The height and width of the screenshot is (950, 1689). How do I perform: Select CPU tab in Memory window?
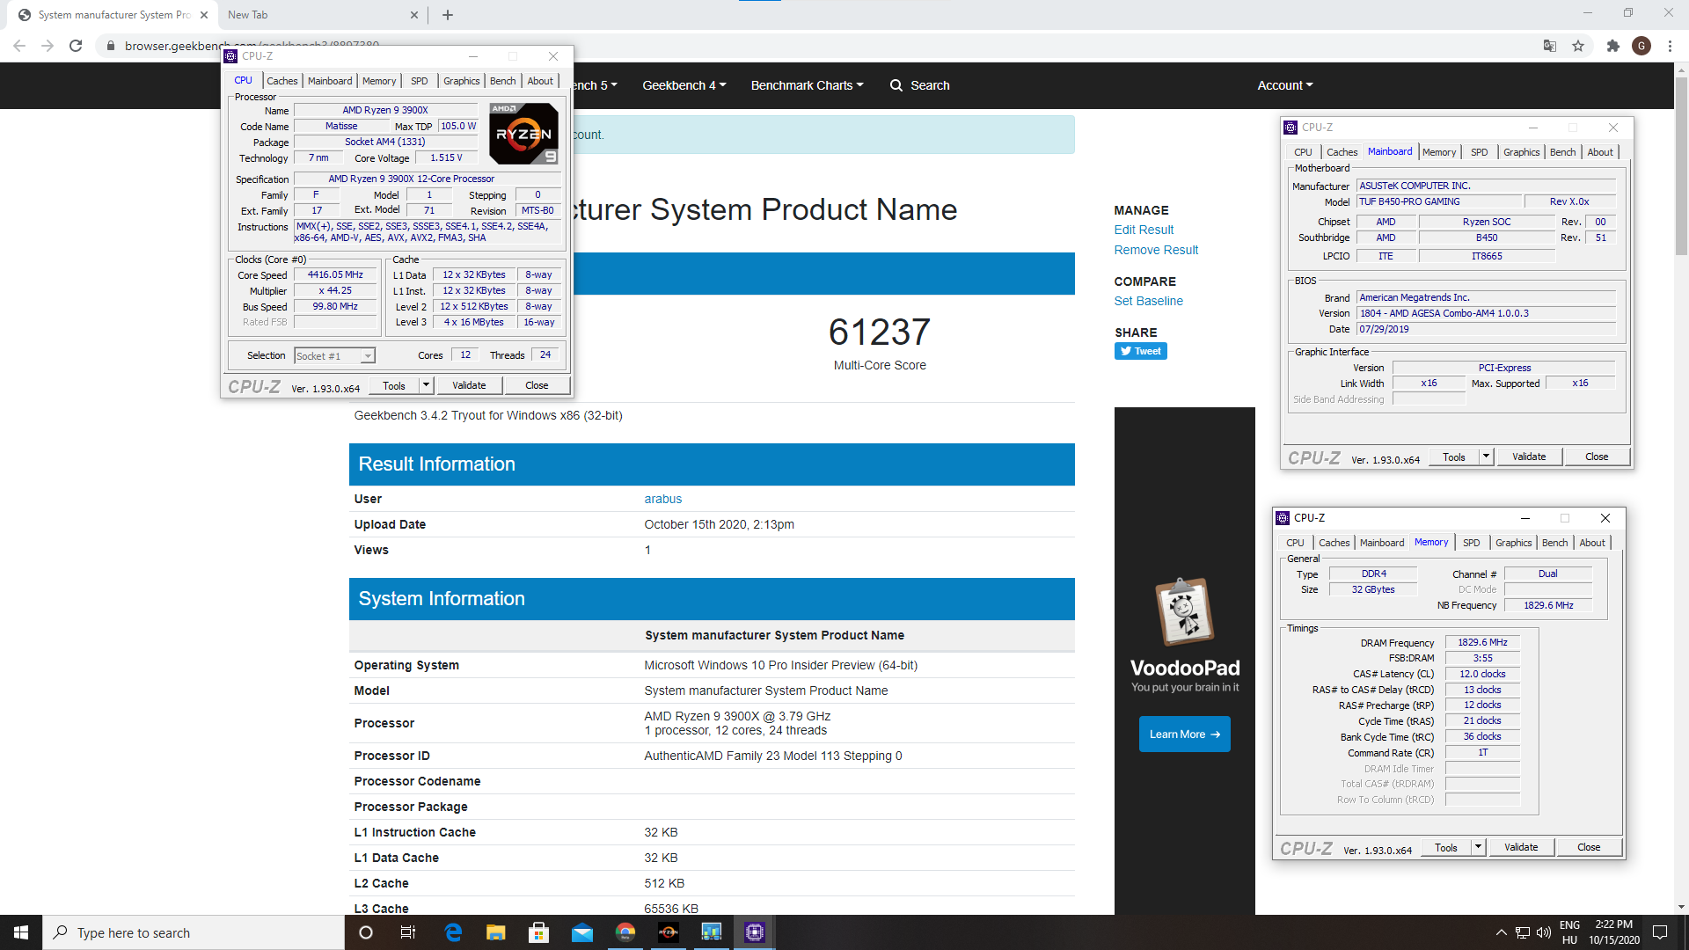[x=1295, y=543]
